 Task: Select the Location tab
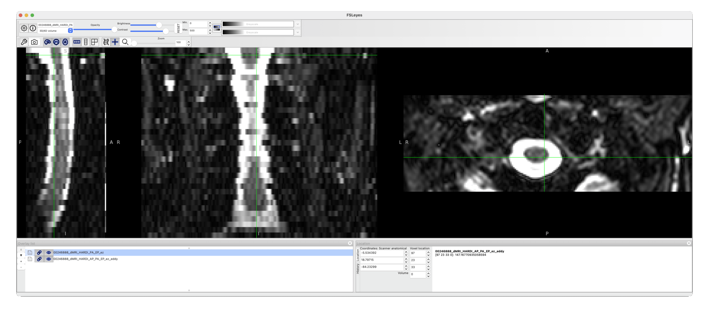358,255
